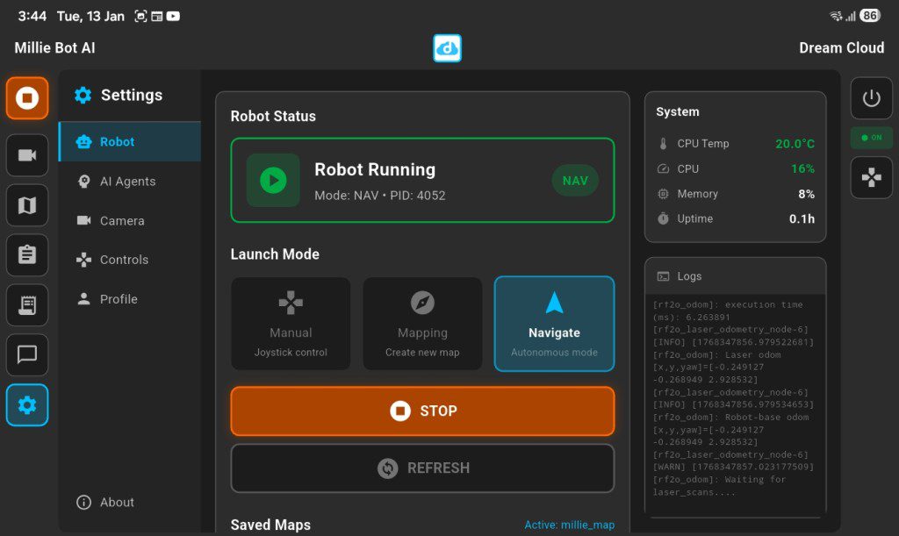899x536 pixels.
Task: Click the highlighted settings gear sidebar icon
Action: [x=27, y=405]
